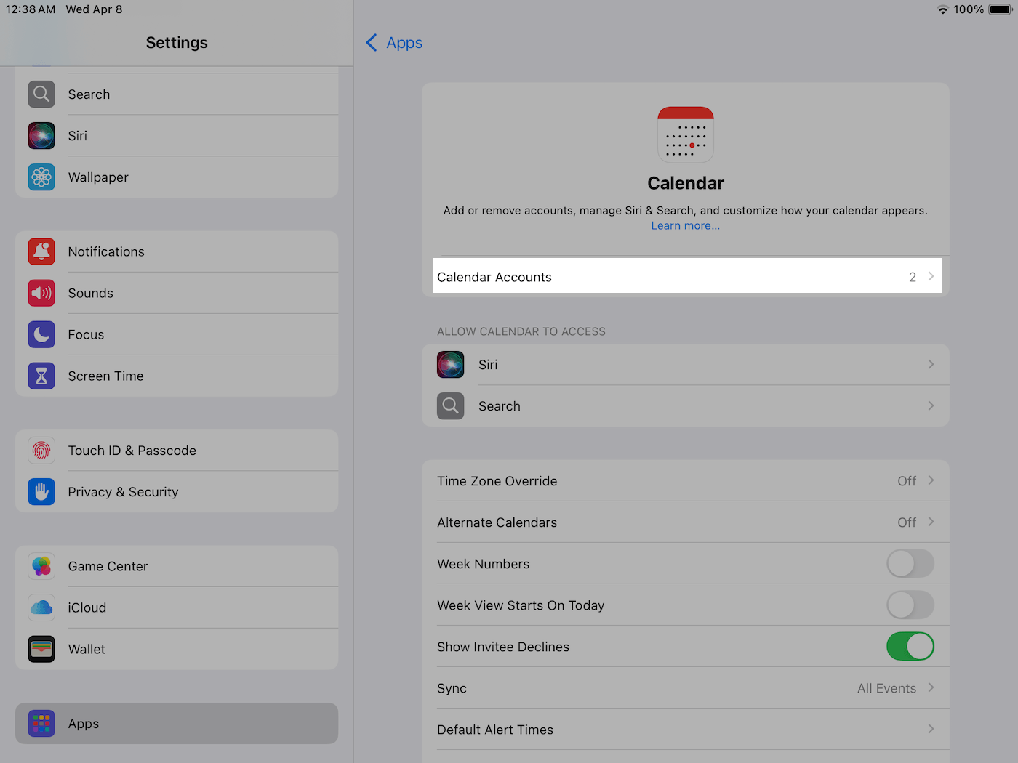Open Sounds using the speaker icon

pos(41,293)
